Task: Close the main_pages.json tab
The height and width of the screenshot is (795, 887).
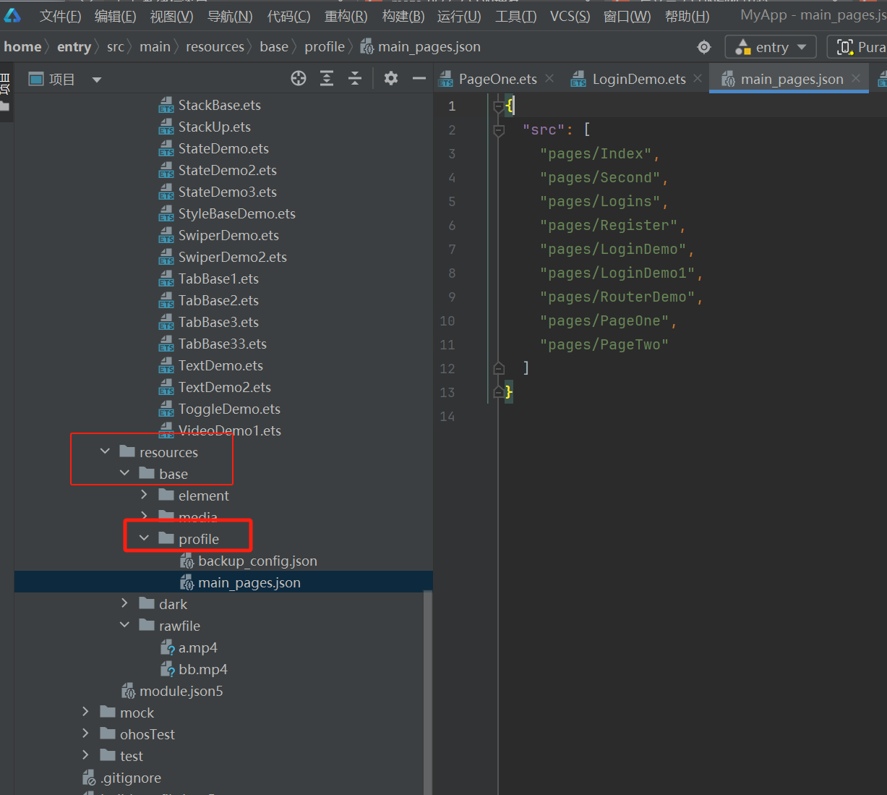Action: tap(856, 78)
